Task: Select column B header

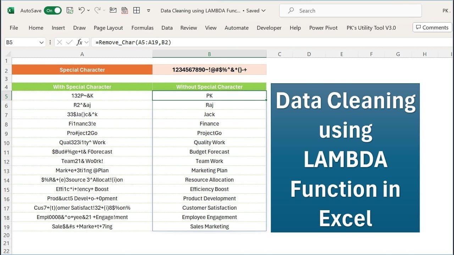Action: 209,54
